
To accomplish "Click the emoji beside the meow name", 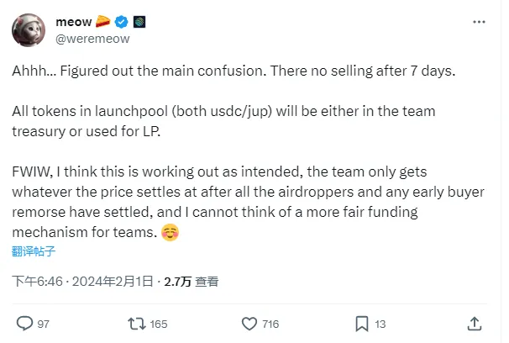I will pos(102,21).
